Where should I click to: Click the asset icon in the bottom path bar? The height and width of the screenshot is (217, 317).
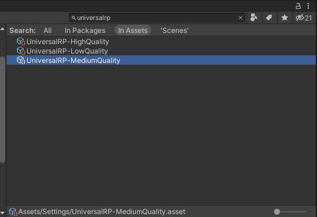14,212
